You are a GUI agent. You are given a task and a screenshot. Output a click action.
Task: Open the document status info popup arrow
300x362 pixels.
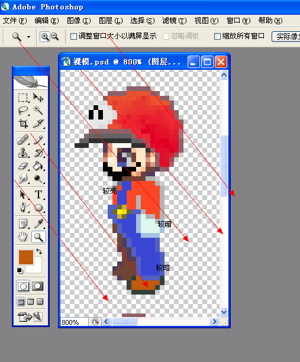pos(95,322)
